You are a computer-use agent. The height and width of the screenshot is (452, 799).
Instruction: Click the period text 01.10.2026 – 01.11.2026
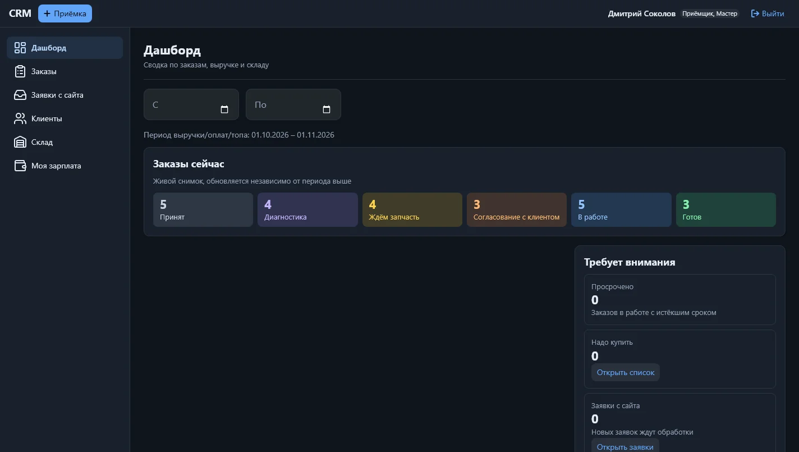point(293,135)
